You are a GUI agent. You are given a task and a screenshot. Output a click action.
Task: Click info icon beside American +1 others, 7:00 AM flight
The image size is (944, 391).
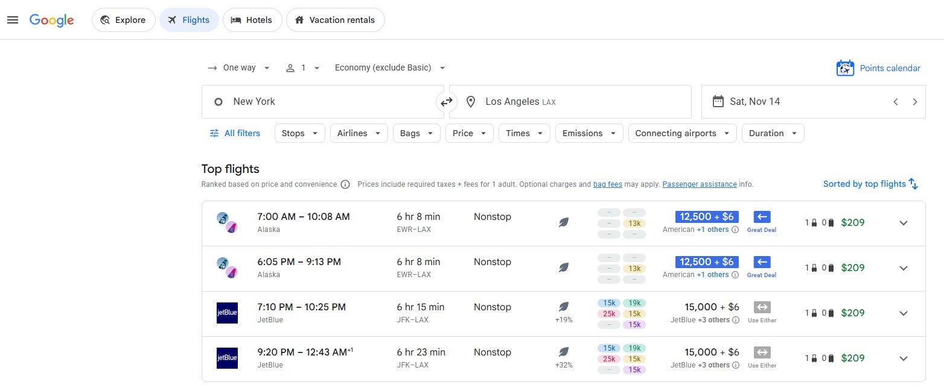pos(735,230)
